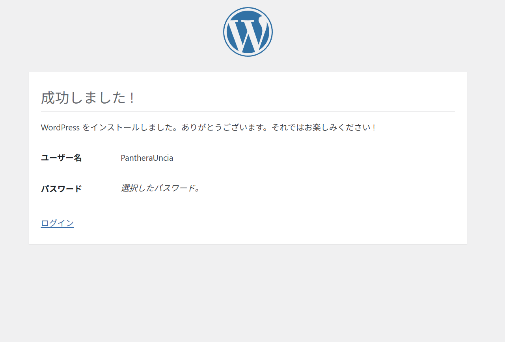Image resolution: width=505 pixels, height=342 pixels.
Task: Click the gray background below the white panel
Action: pyautogui.click(x=248, y=292)
